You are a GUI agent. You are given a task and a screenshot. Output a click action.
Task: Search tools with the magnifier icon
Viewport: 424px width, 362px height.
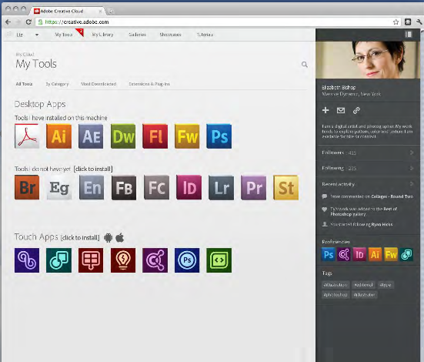pos(305,65)
